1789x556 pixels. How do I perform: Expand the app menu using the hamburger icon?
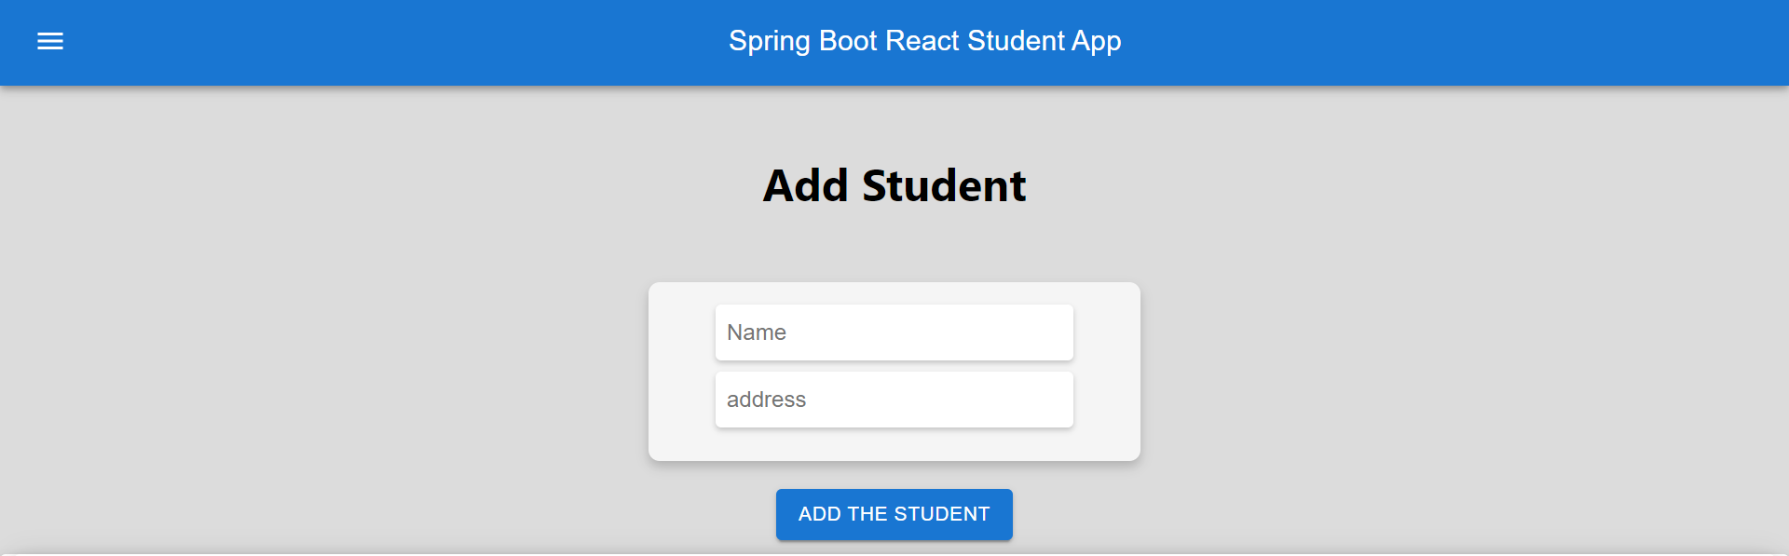coord(49,41)
